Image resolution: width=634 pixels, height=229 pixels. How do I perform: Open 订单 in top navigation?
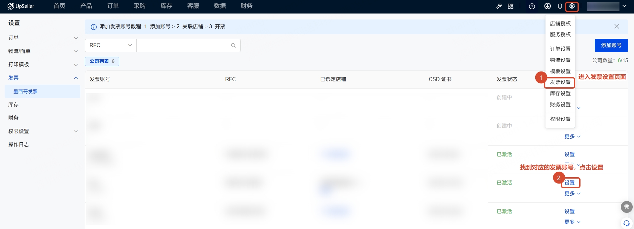(x=113, y=6)
